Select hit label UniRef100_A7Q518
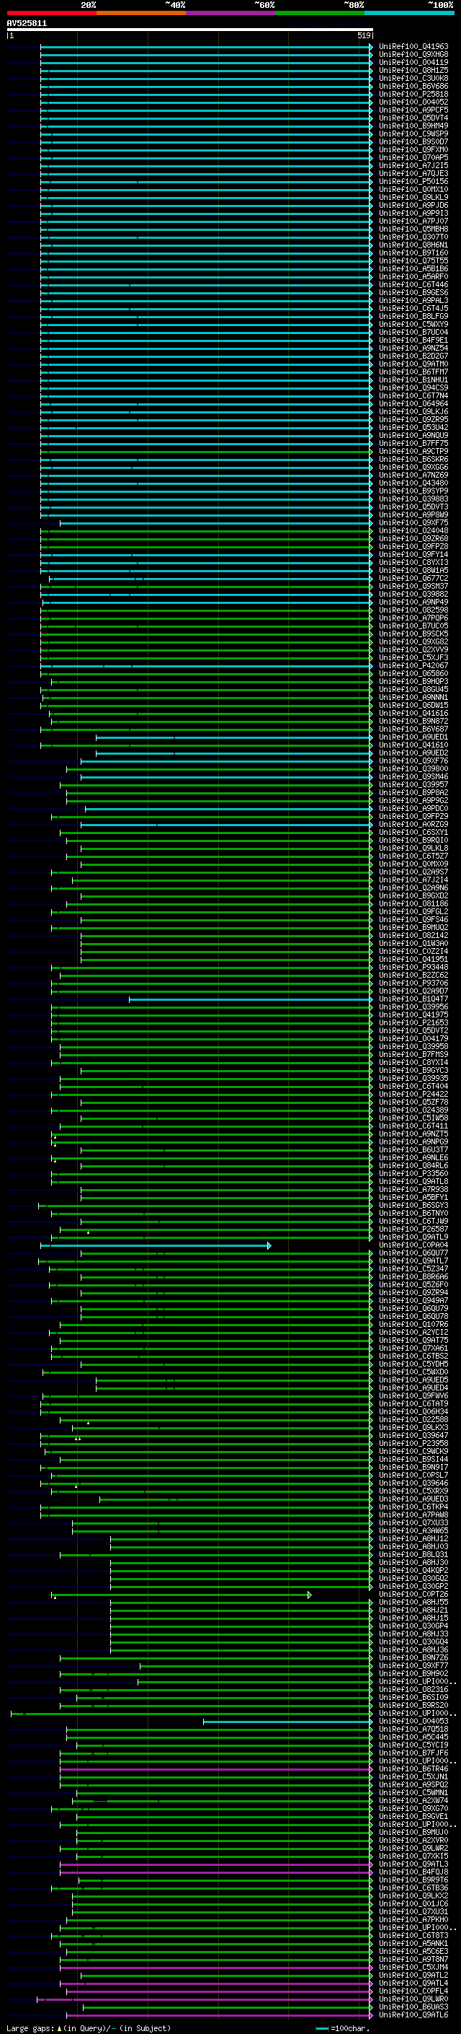This screenshot has width=461, height=2034. click(413, 1730)
